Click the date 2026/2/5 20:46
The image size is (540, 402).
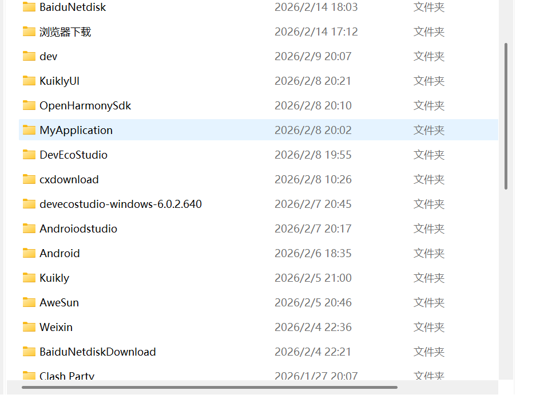[313, 303]
